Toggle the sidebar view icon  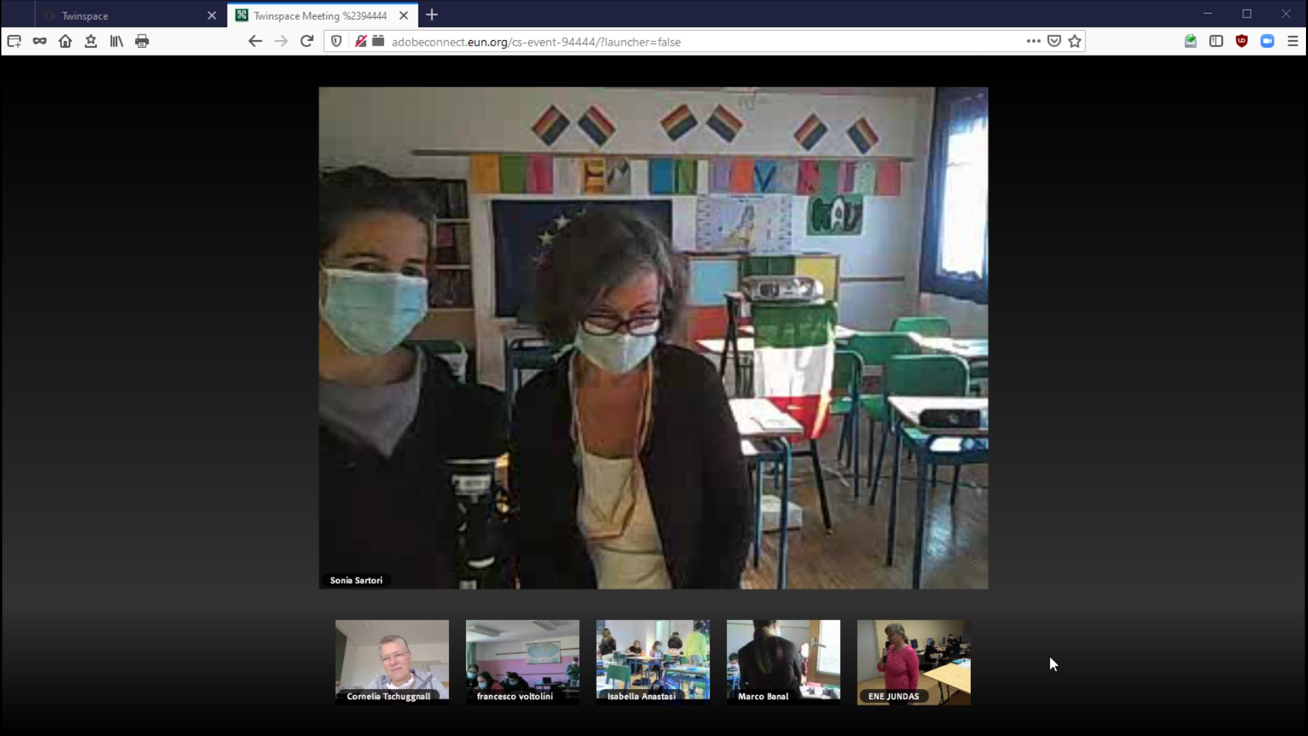pos(1216,41)
